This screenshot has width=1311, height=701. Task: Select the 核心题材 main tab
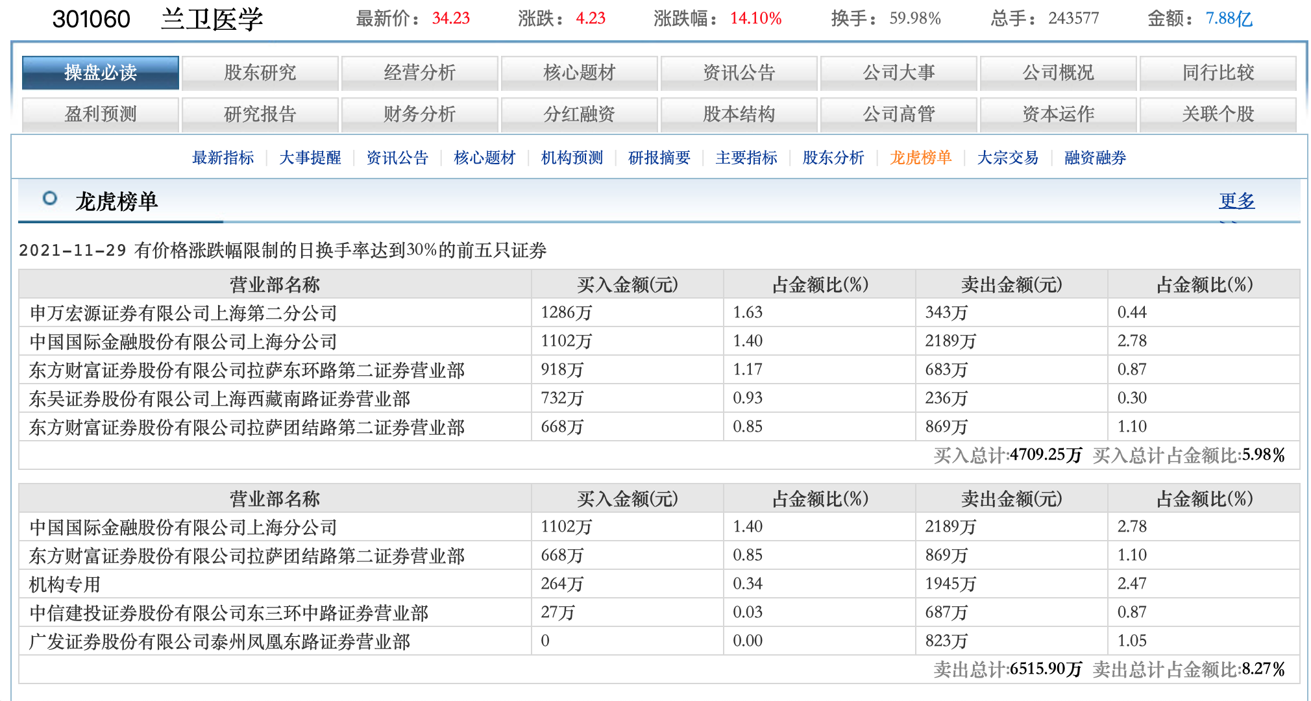[580, 73]
